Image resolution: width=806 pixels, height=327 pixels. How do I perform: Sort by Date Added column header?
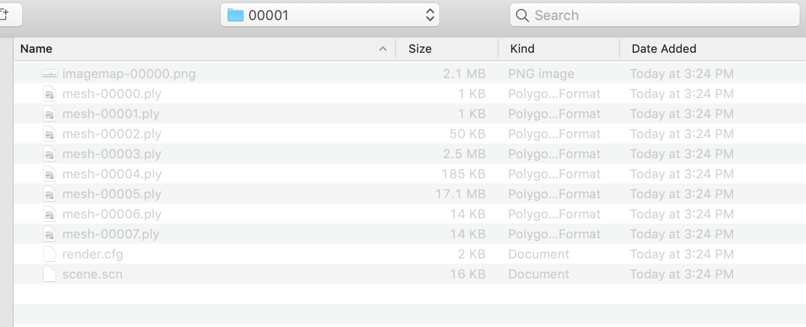[x=664, y=49]
